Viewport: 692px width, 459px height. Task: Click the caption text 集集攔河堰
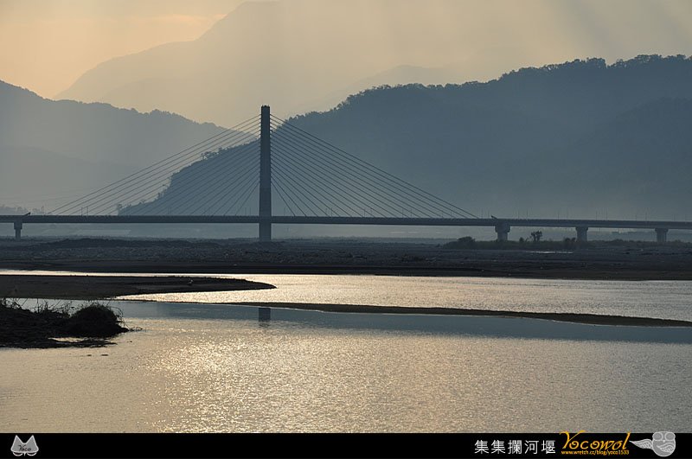515,447
